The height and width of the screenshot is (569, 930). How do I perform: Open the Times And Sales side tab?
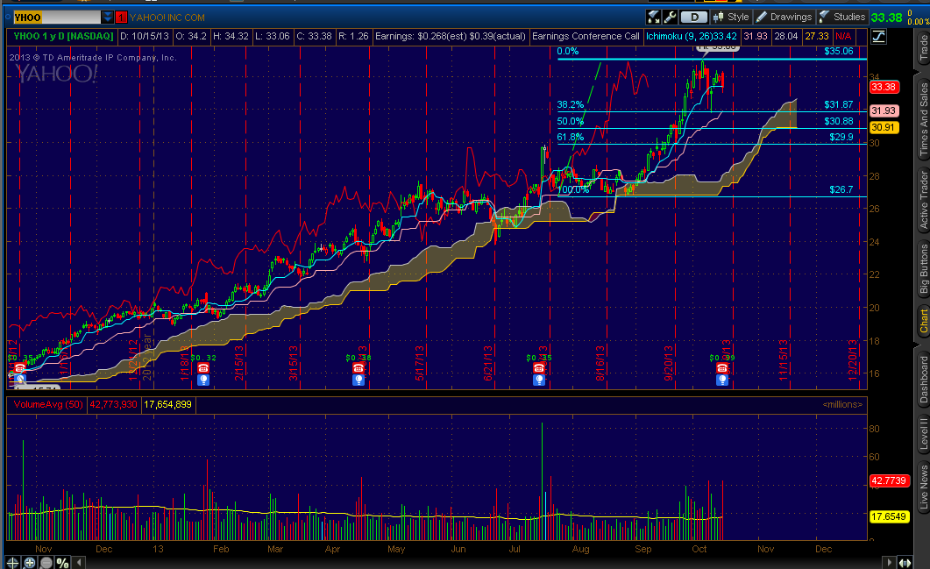click(923, 119)
